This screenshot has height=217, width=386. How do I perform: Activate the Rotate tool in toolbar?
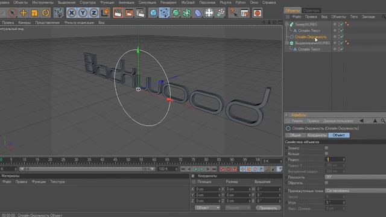click(46, 13)
